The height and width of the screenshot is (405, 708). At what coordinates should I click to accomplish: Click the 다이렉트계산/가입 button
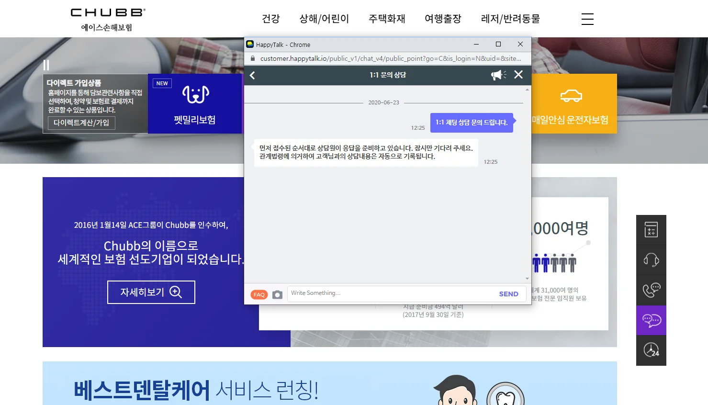81,123
